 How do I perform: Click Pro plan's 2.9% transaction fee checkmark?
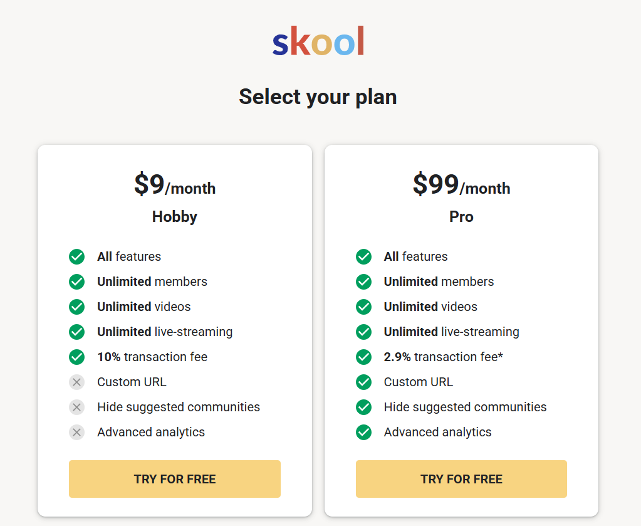[363, 357]
